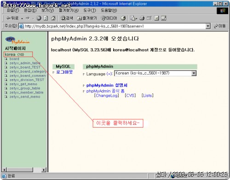Image resolution: width=230 pixels, height=180 pixels.
Task: Open the 도구(T) menu
Action: [90, 11]
